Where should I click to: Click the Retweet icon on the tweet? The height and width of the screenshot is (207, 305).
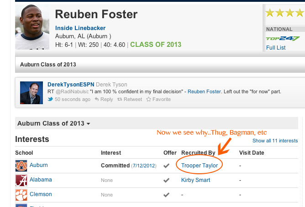point(120,100)
